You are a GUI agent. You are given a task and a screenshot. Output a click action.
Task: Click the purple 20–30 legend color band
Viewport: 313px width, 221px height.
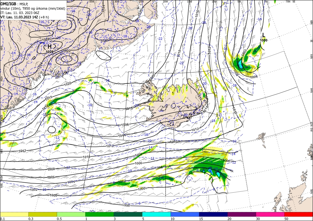pos(242,214)
